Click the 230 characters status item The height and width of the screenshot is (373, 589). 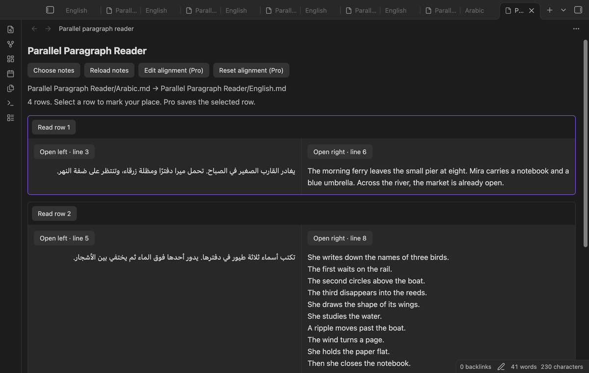[x=562, y=367]
